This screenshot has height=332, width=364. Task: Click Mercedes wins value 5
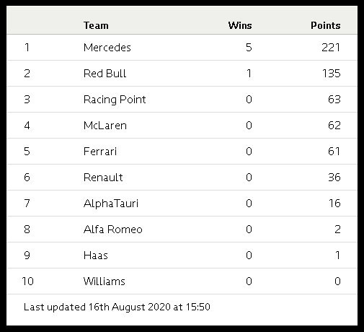coord(249,48)
